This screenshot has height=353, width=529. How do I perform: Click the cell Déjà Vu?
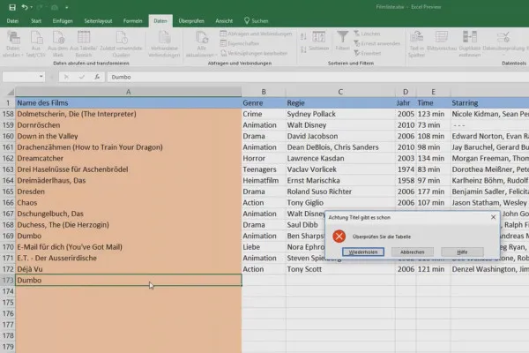129,269
